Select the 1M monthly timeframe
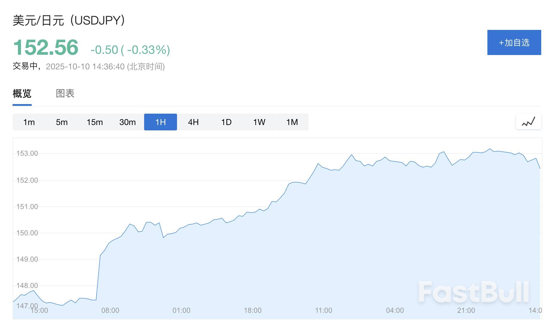The image size is (546, 320). pyautogui.click(x=292, y=122)
